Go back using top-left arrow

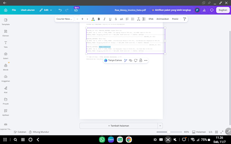[x=5, y=3]
